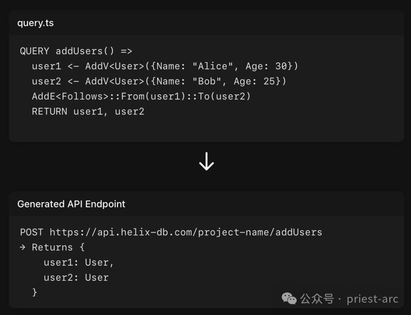Click the Returns arrow symbol
Viewport: 411px width, 315px height.
click(23, 247)
